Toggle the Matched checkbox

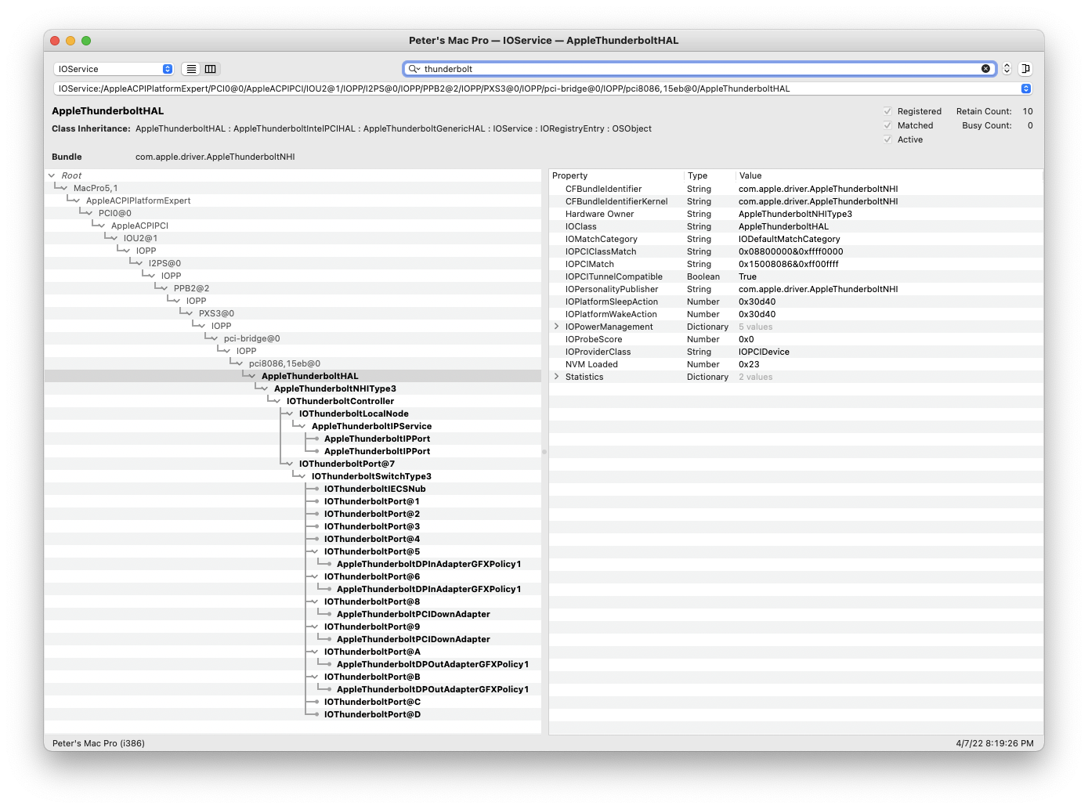point(887,125)
